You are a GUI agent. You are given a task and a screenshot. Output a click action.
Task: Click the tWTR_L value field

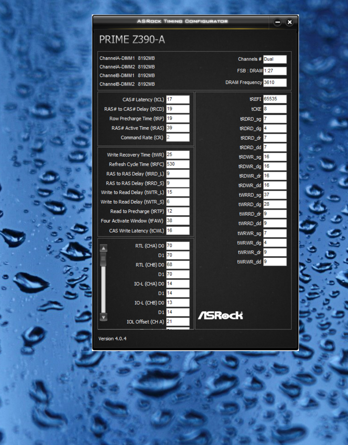(x=178, y=192)
